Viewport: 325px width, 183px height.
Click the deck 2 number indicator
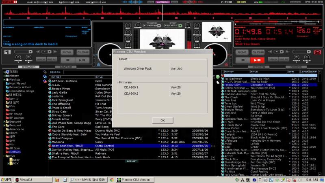317,53
